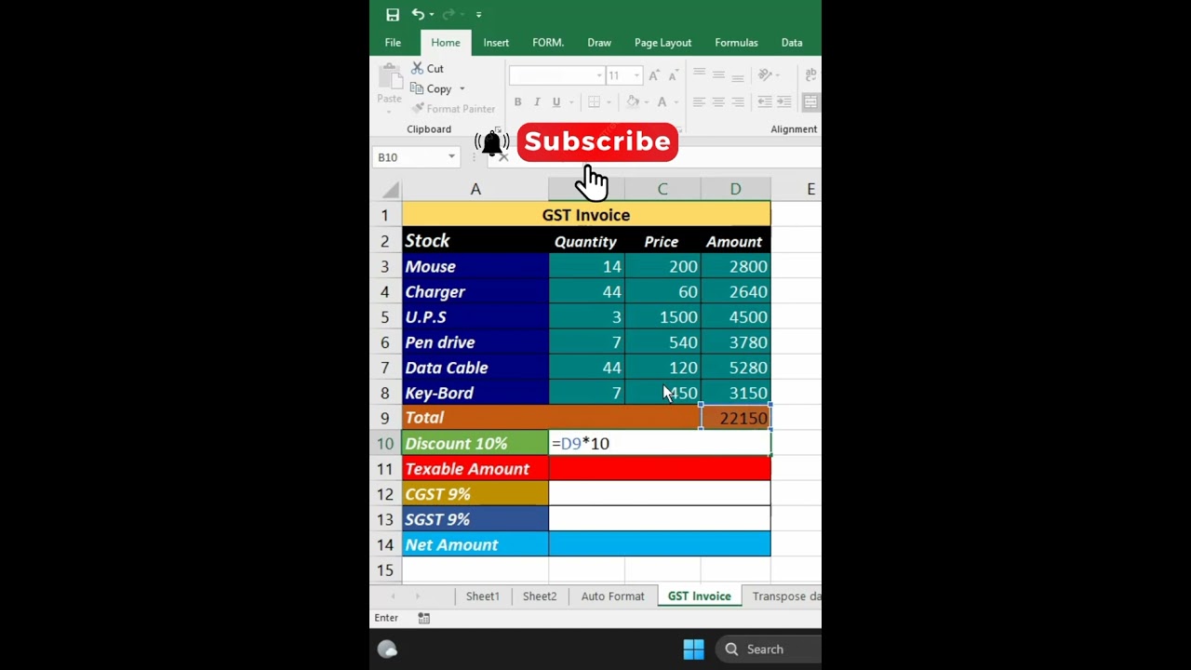The height and width of the screenshot is (670, 1191).
Task: Click the Fill Color paint bucket
Action: pos(633,102)
